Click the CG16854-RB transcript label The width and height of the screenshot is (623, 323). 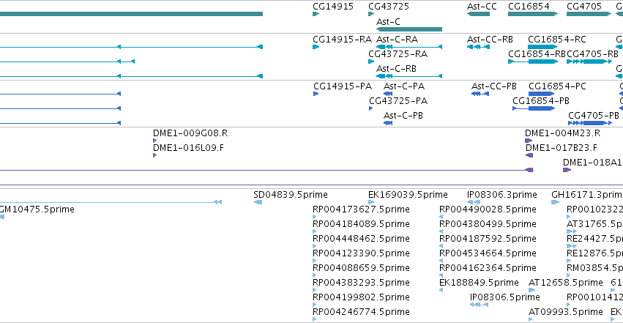pyautogui.click(x=537, y=54)
